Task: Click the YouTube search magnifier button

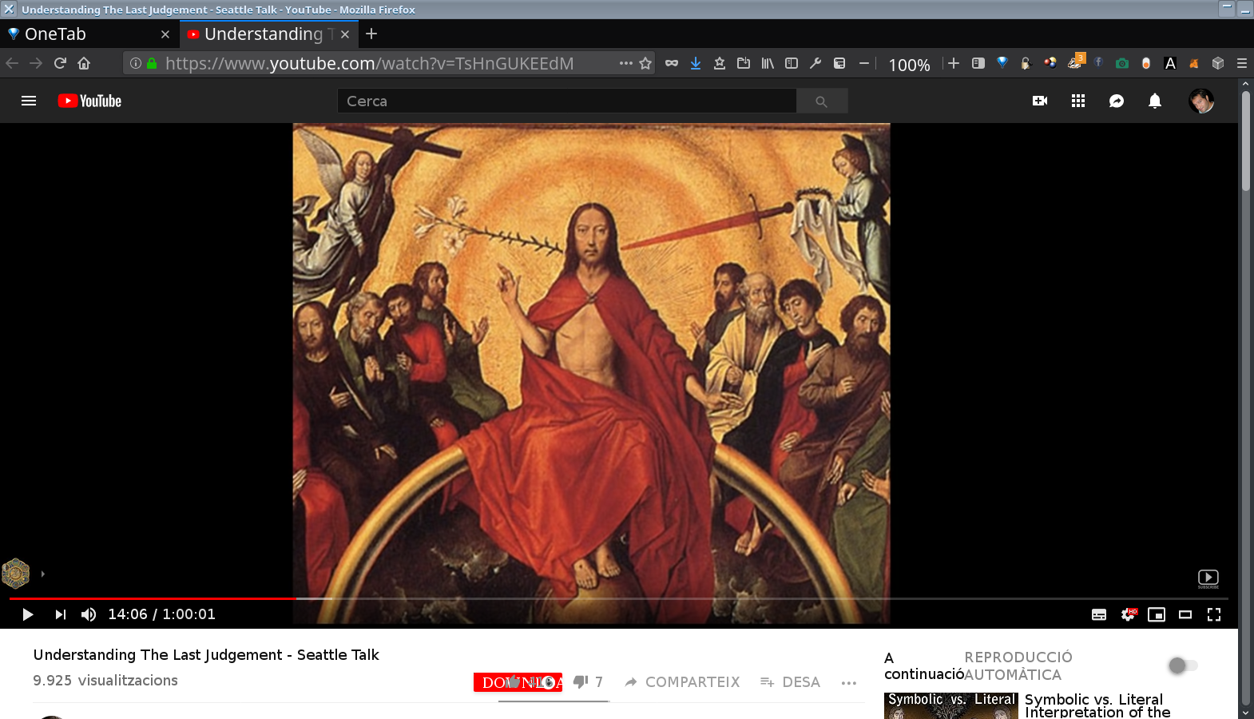Action: (x=822, y=101)
